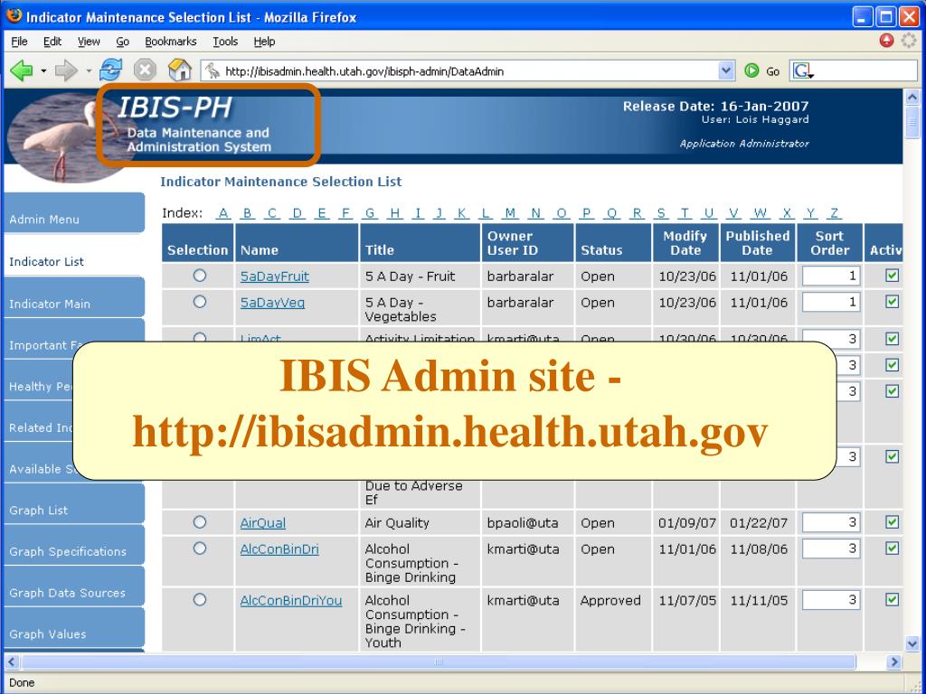Click the Firefox logo in title bar
The height and width of the screenshot is (694, 926).
coord(14,16)
